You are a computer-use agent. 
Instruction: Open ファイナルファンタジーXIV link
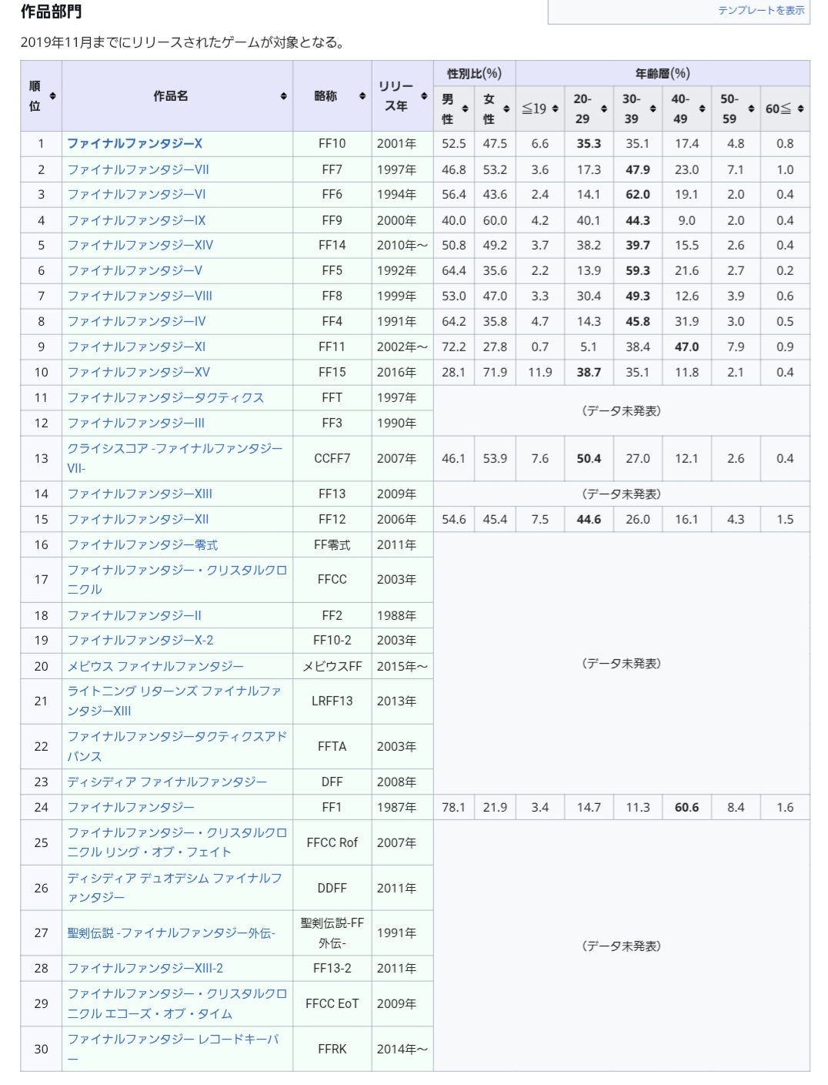point(140,245)
